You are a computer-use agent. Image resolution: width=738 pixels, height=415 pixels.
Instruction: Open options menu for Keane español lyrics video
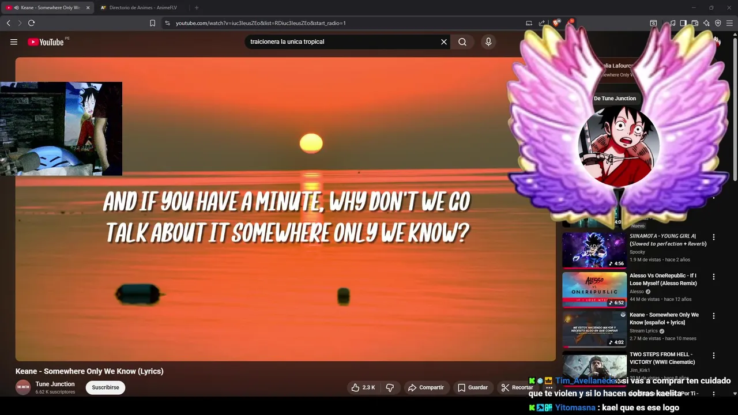(x=714, y=316)
